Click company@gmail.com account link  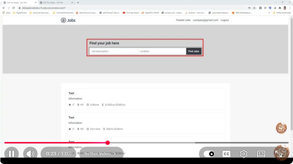205,20
